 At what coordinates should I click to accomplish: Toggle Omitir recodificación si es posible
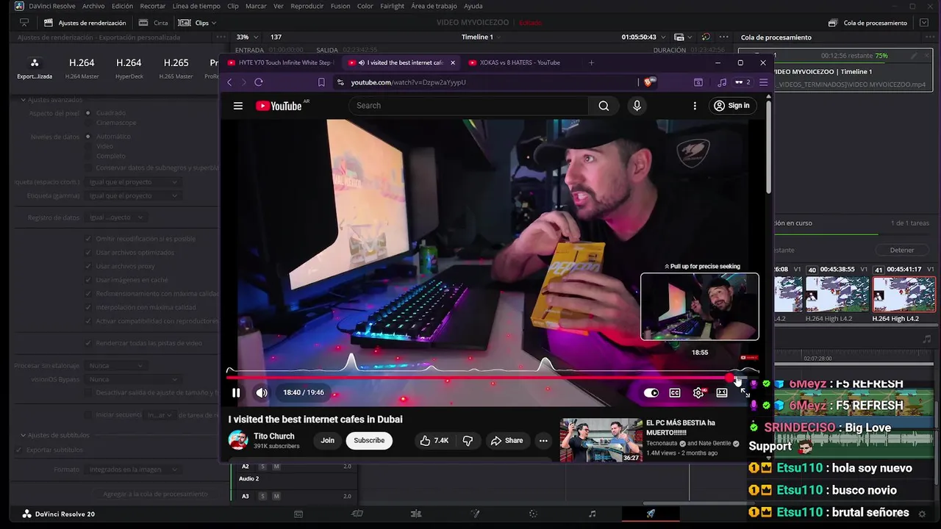click(x=88, y=239)
